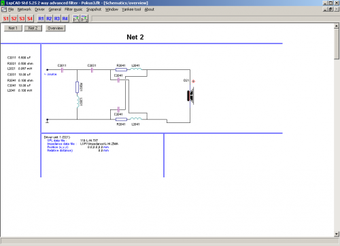Select the lower C2041 capacitor symbol
This screenshot has height=246, width=340.
118,109
